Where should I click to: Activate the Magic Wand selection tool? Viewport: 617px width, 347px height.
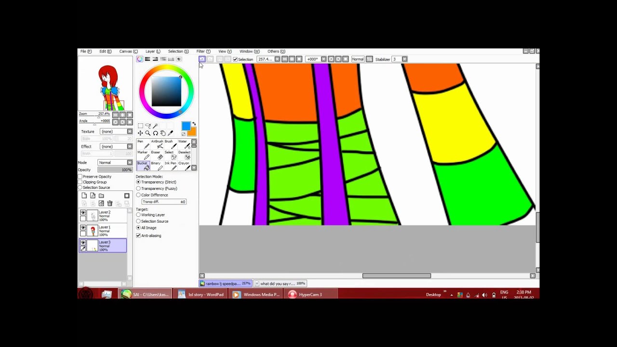click(156, 126)
